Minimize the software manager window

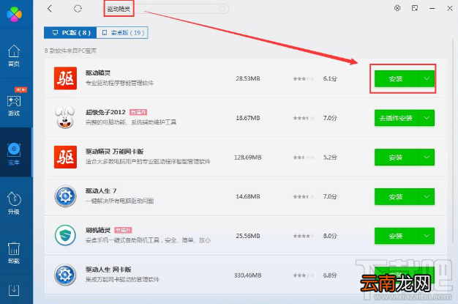click(x=432, y=9)
